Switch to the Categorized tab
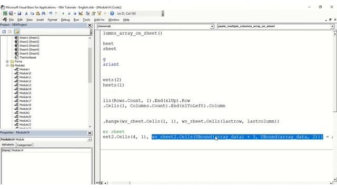The image size is (337, 189). point(24,145)
